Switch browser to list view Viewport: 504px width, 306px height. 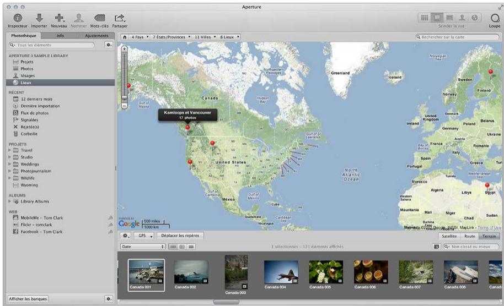click(x=191, y=247)
